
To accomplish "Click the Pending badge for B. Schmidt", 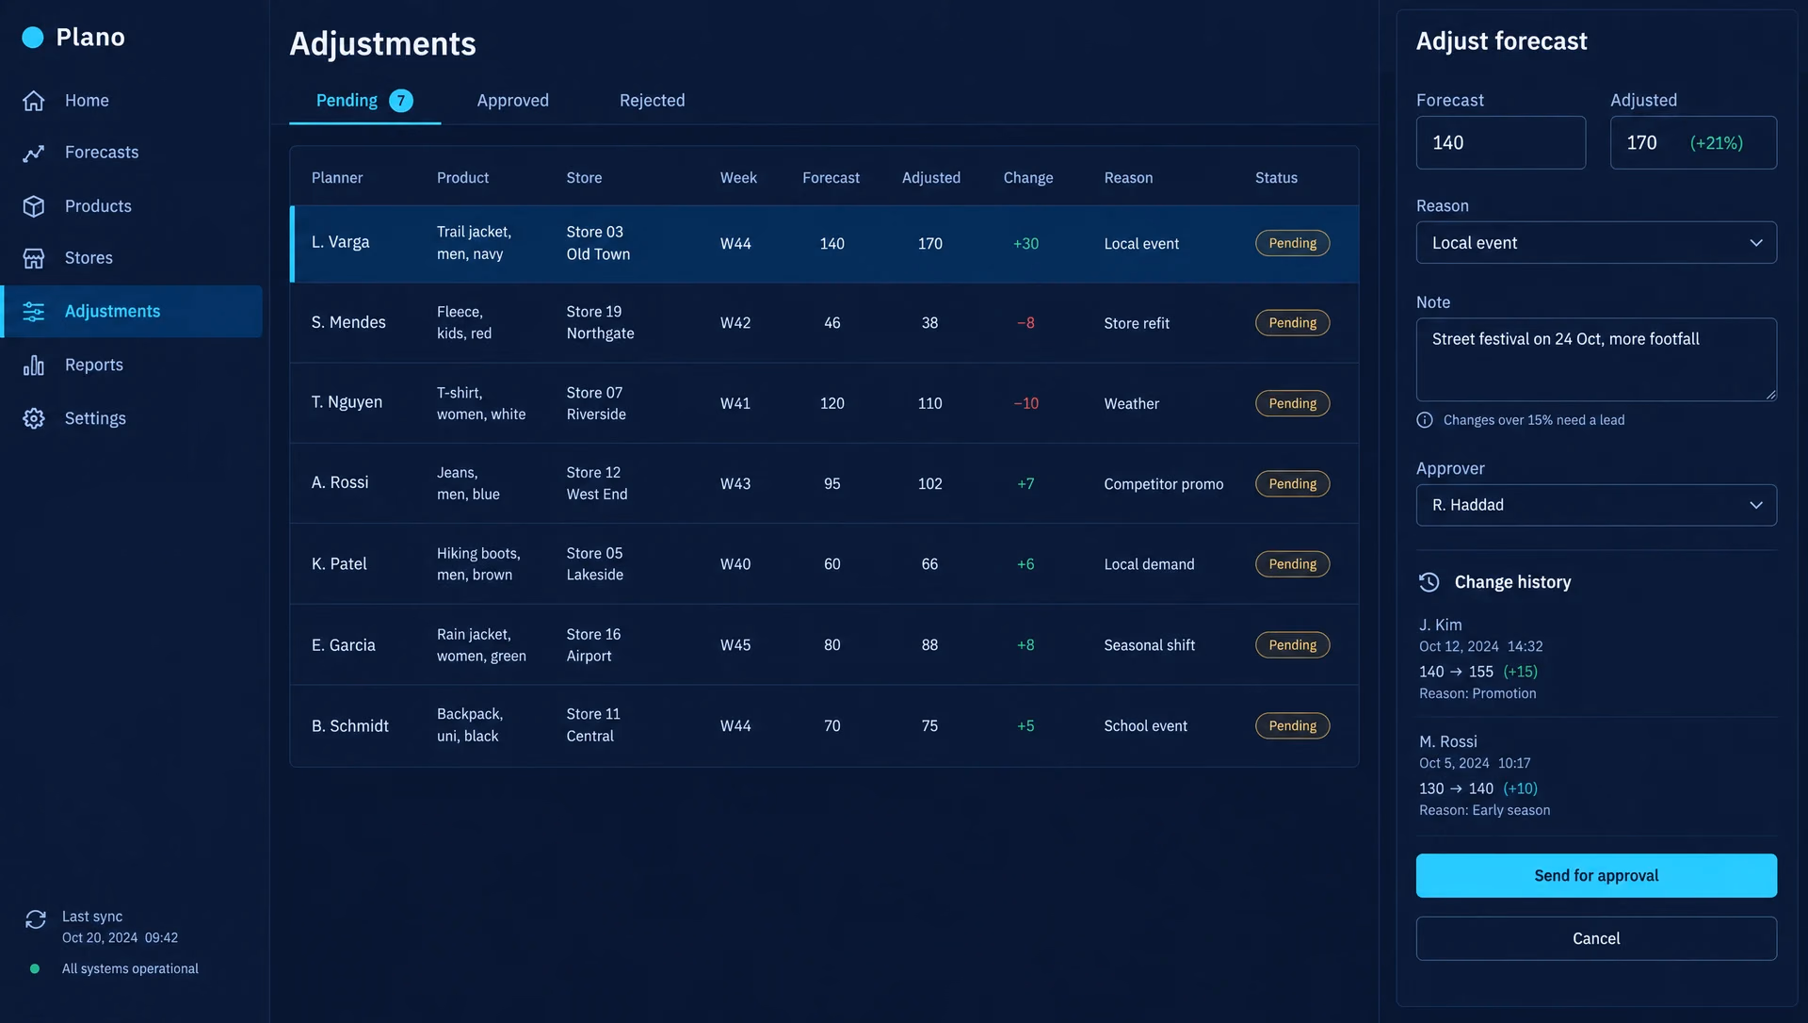I will coord(1292,726).
